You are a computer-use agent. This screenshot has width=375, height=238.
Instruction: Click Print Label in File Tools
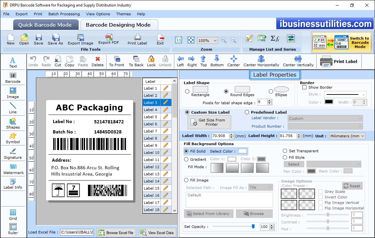137,40
